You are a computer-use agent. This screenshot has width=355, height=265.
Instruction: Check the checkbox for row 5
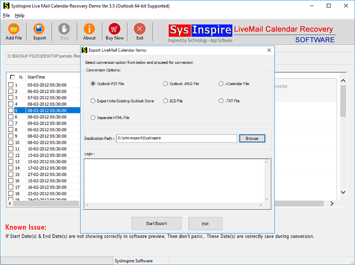(x=11, y=110)
